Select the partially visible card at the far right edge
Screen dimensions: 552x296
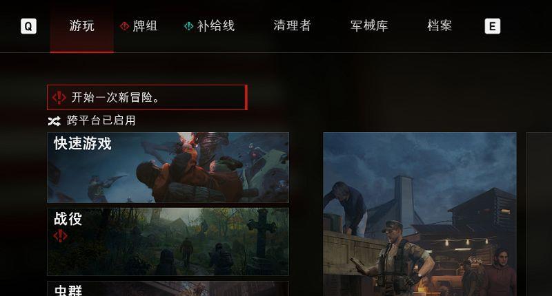[539, 214]
